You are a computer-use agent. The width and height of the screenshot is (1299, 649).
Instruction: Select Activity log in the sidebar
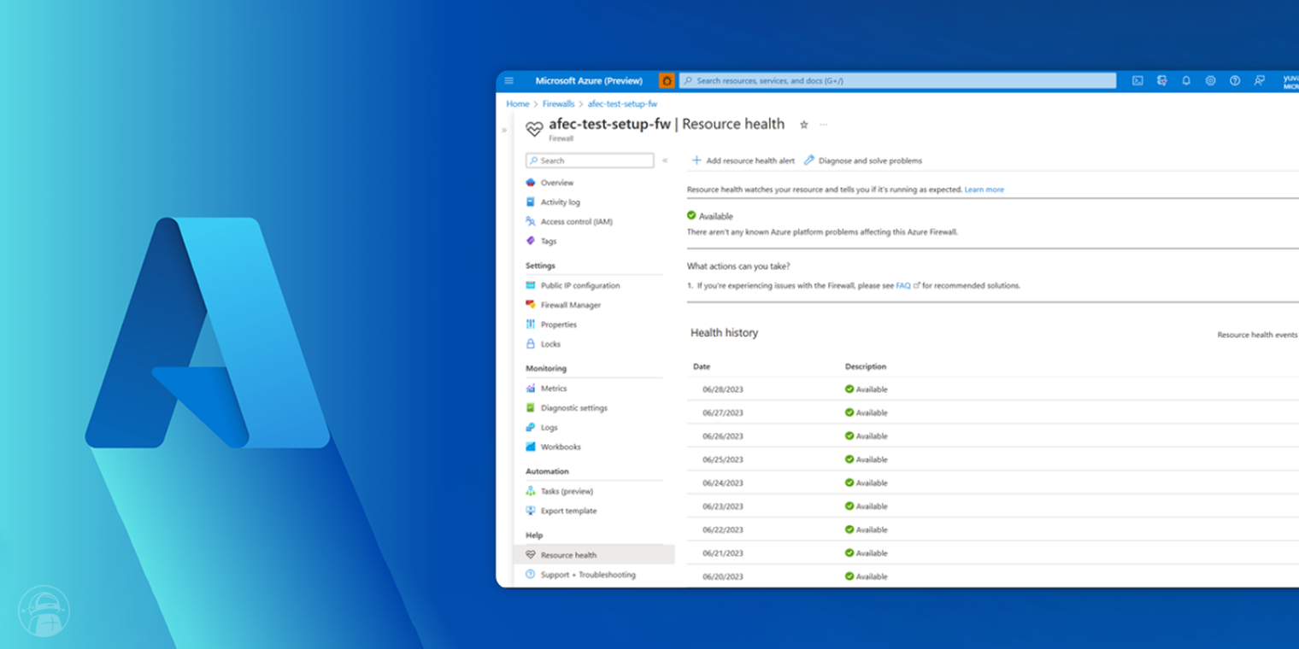tap(561, 202)
